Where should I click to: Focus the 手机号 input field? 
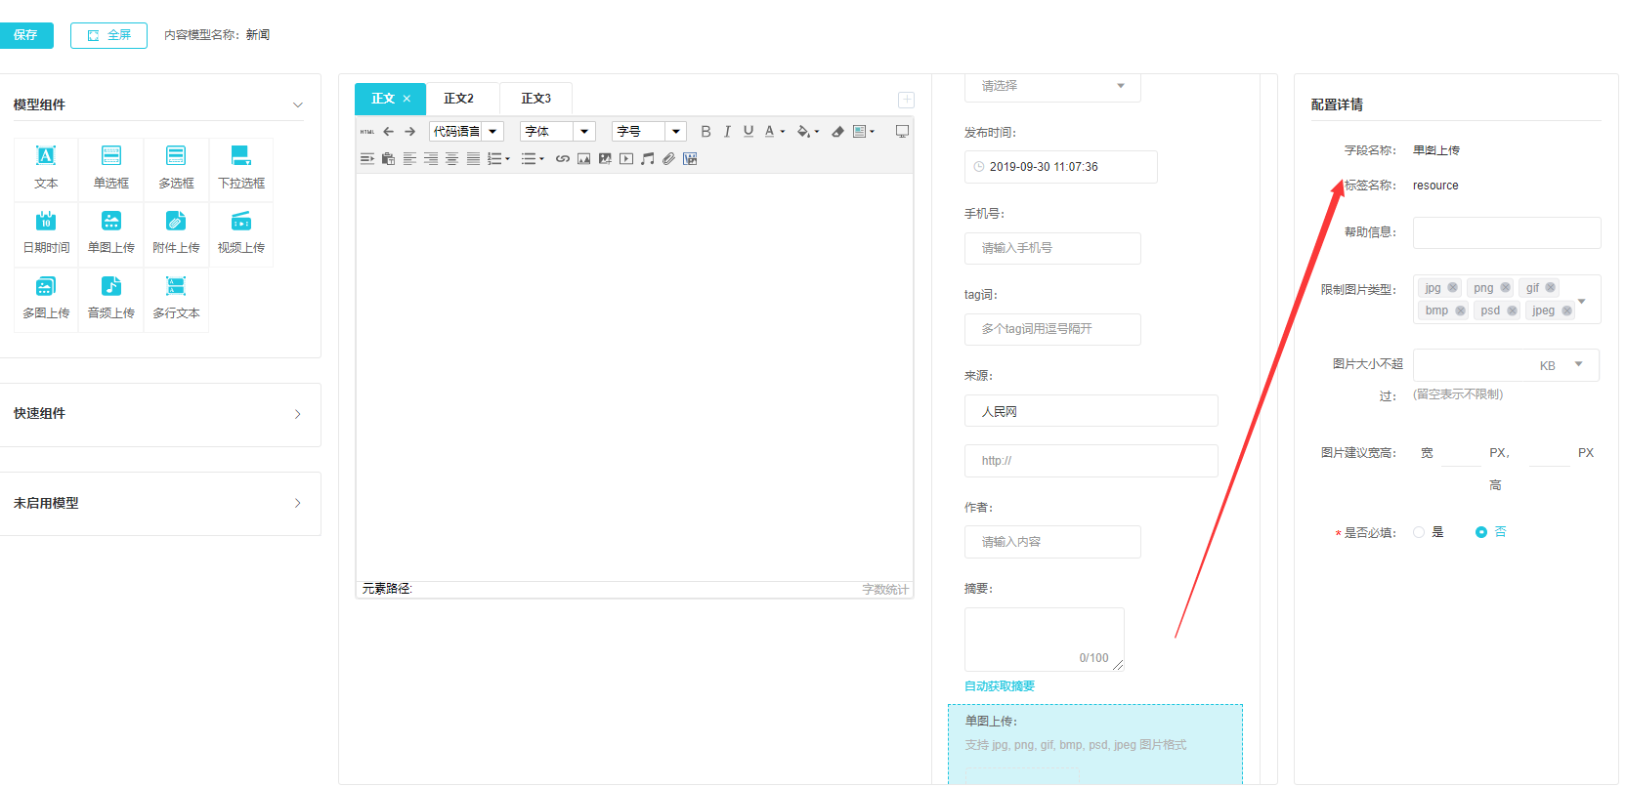[1052, 248]
